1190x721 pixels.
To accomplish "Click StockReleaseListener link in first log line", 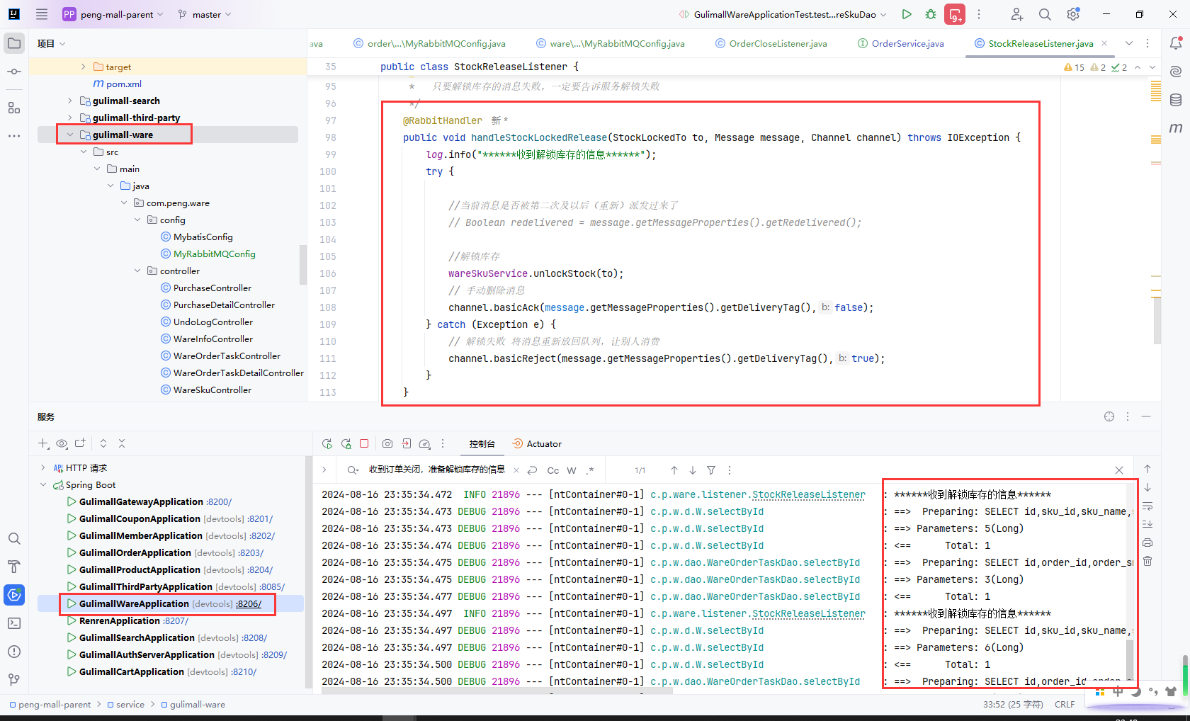I will coord(808,494).
